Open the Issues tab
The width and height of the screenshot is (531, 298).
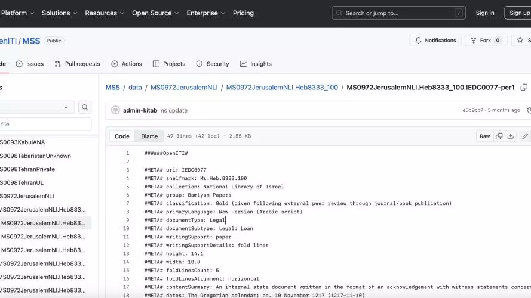tap(30, 64)
